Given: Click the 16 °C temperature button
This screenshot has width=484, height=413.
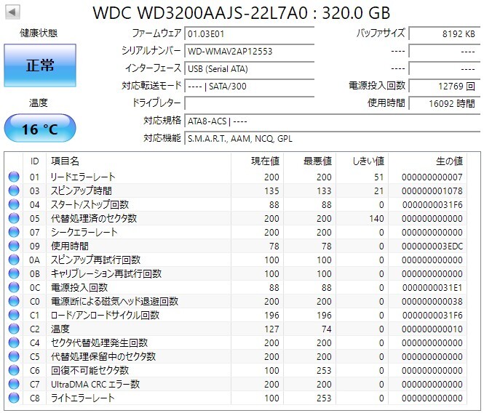Looking at the screenshot, I should tap(40, 128).
